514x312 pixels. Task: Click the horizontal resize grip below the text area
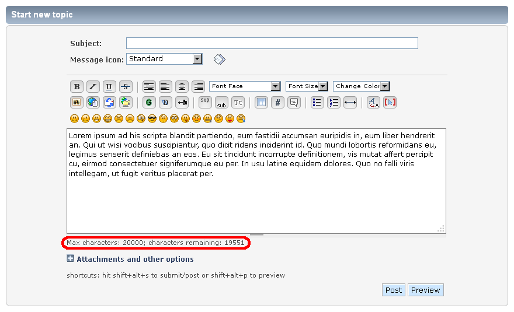(256, 235)
